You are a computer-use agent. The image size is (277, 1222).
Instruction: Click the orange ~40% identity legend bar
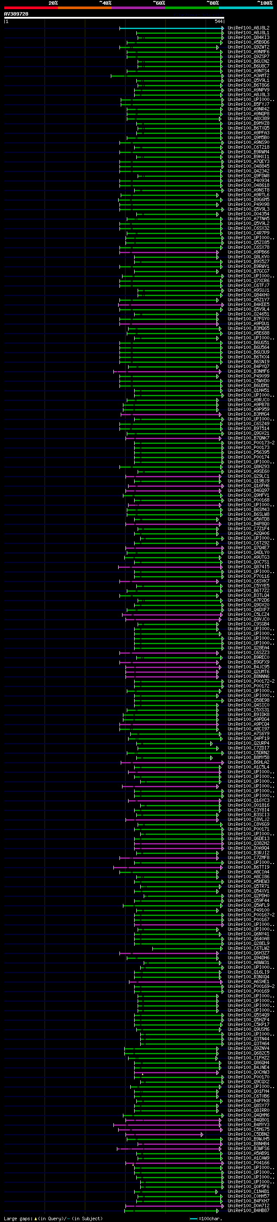click(85, 8)
